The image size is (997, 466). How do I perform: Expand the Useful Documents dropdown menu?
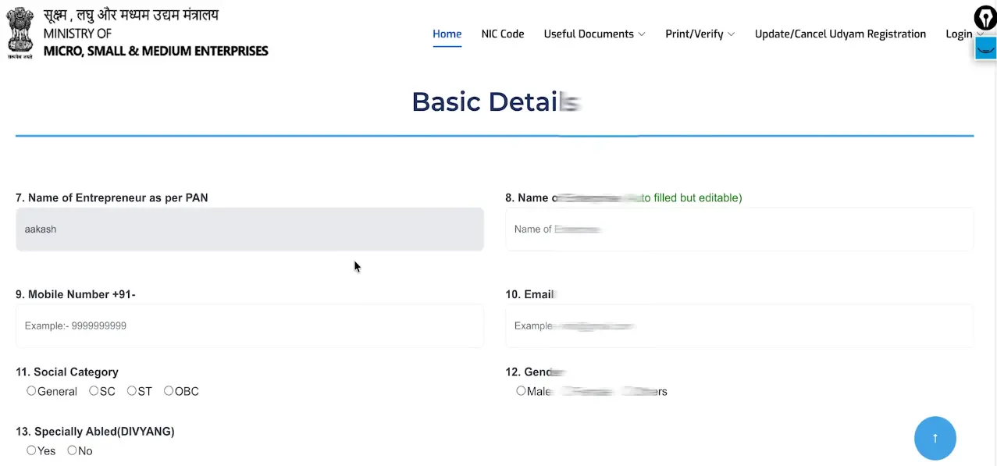click(x=594, y=34)
